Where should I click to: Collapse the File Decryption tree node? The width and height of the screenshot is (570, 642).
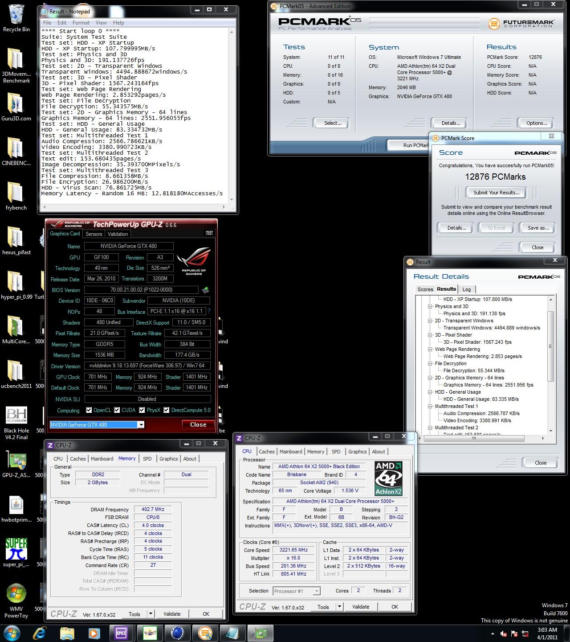[x=430, y=363]
